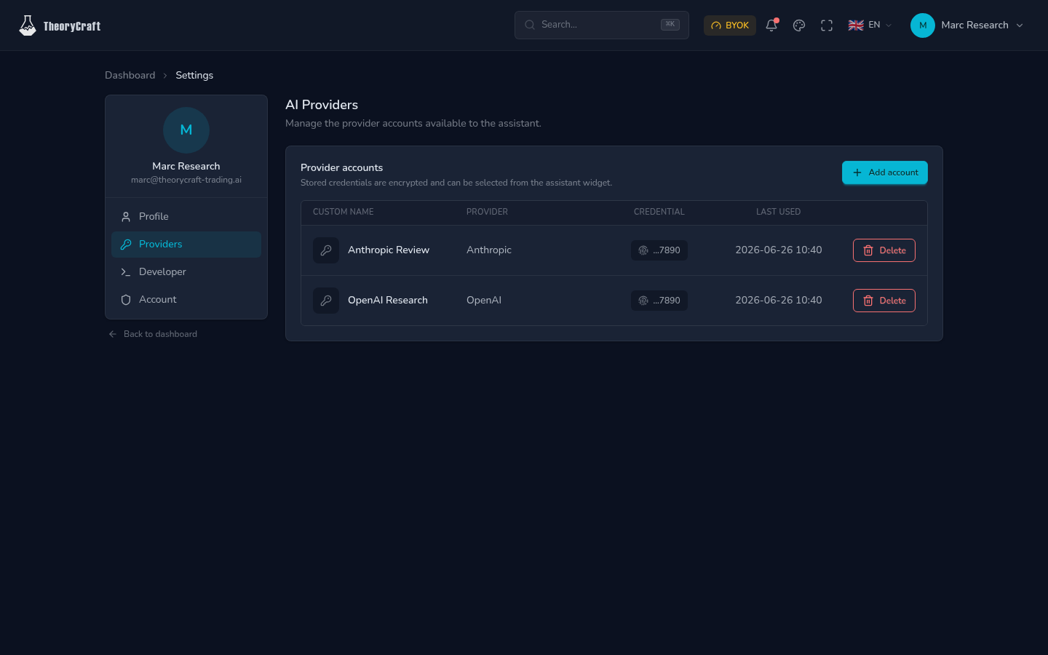Click the OpenAI Research name
The image size is (1048, 655).
click(x=388, y=301)
